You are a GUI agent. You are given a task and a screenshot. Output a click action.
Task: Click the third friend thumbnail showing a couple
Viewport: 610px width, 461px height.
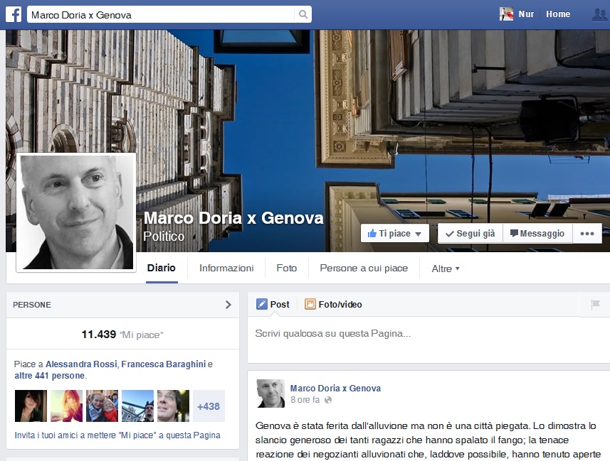pyautogui.click(x=102, y=406)
